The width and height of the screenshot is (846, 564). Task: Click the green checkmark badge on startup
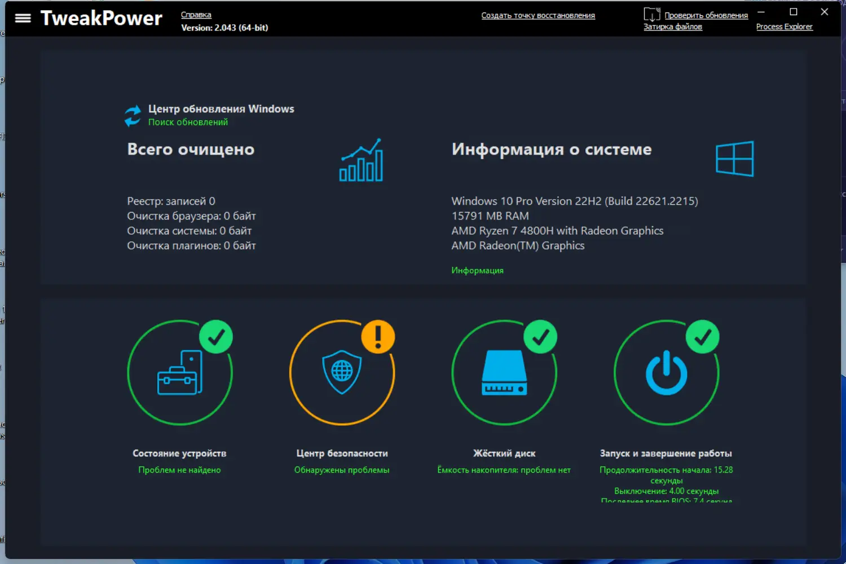[x=702, y=337]
